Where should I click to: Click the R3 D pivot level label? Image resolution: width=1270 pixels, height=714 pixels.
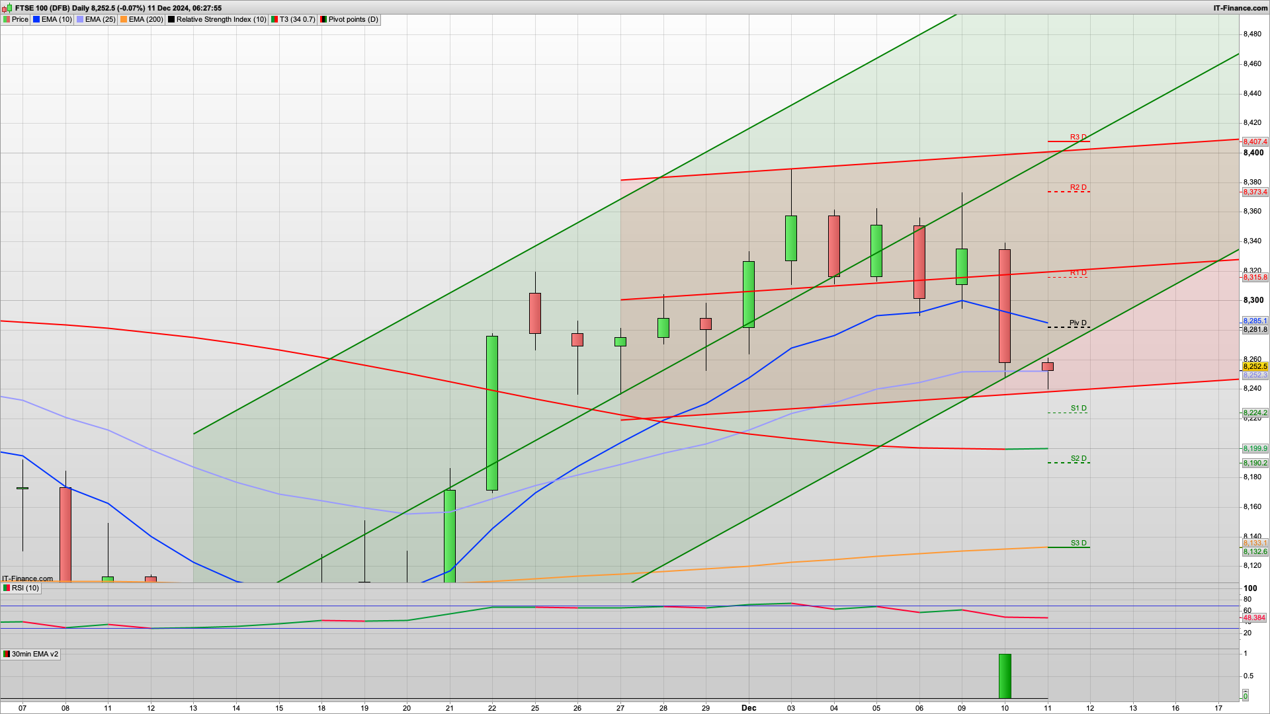coord(1078,138)
